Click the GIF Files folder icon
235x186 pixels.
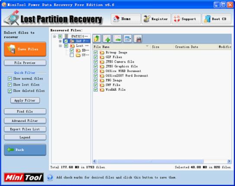coord(102,57)
